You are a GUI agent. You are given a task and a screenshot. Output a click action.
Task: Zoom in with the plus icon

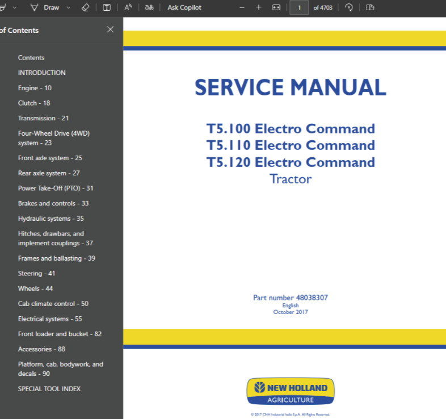click(259, 8)
